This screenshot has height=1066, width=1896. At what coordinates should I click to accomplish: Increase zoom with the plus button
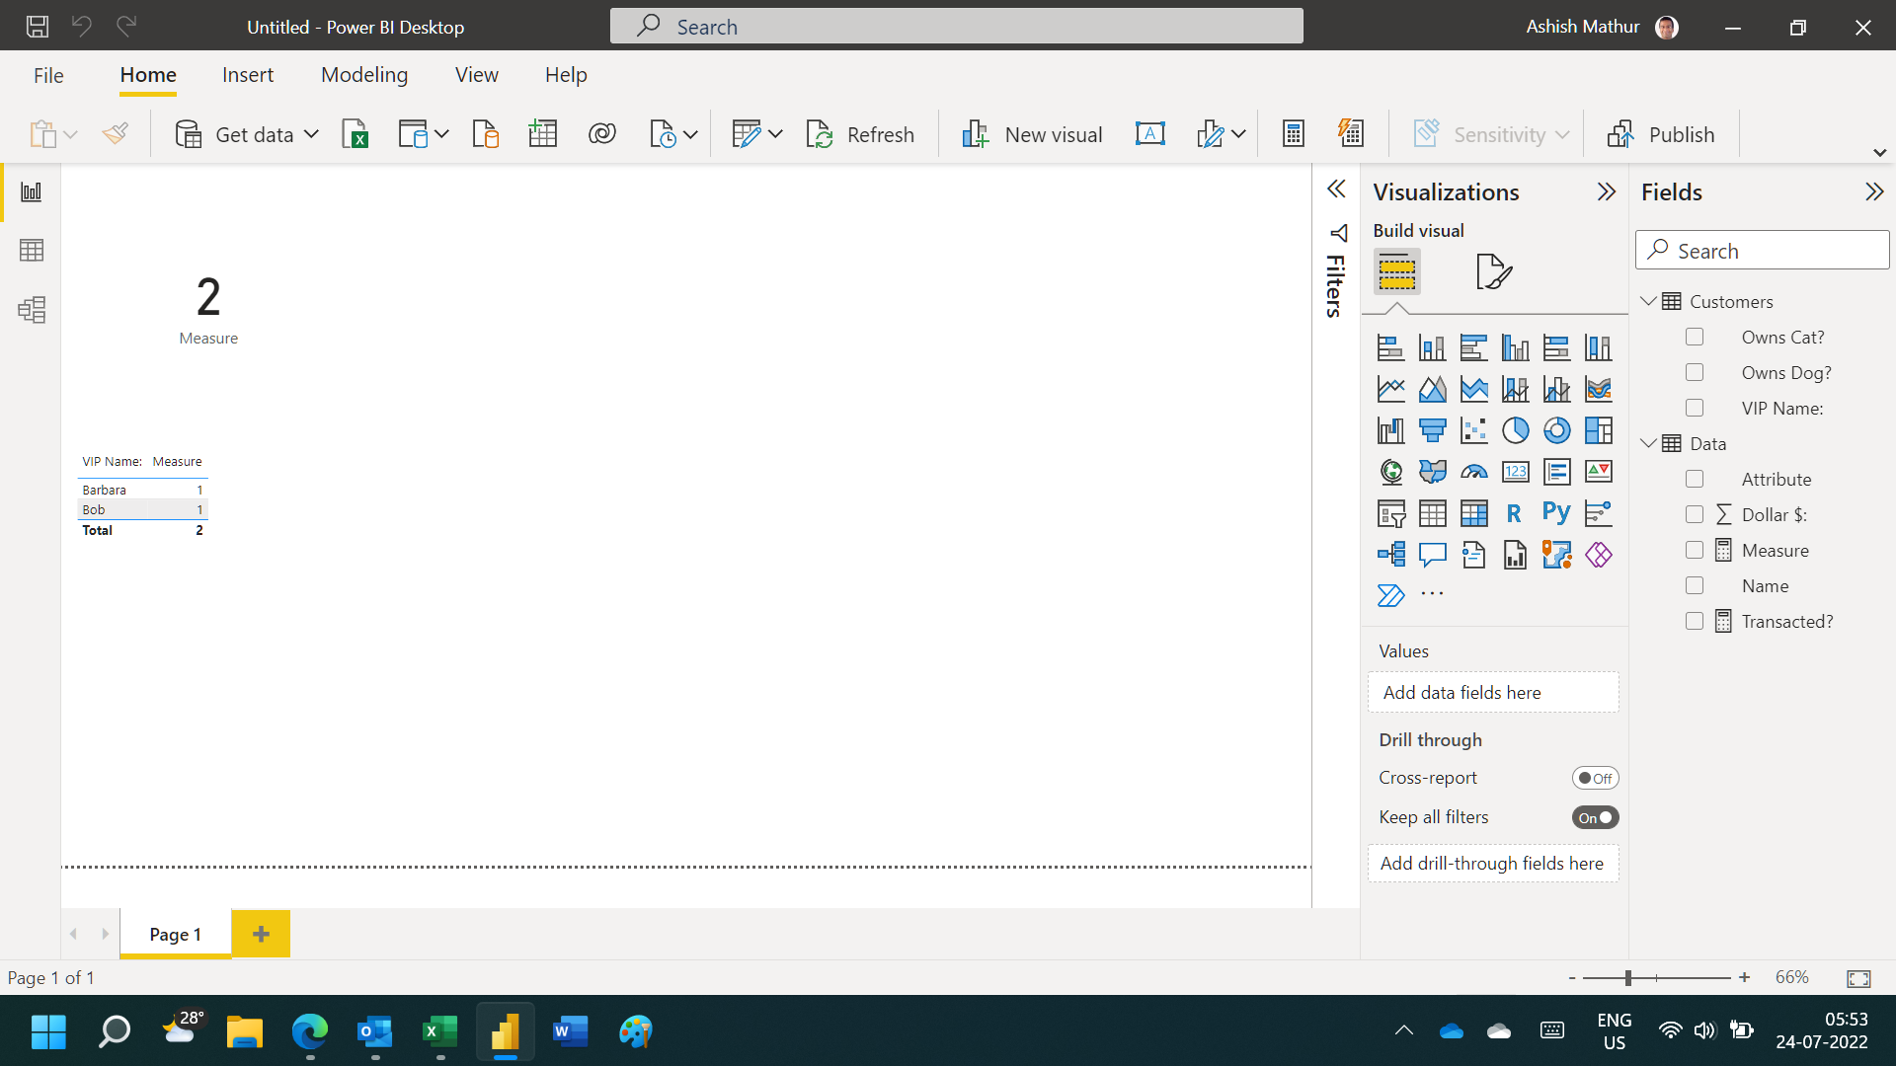pyautogui.click(x=1745, y=977)
